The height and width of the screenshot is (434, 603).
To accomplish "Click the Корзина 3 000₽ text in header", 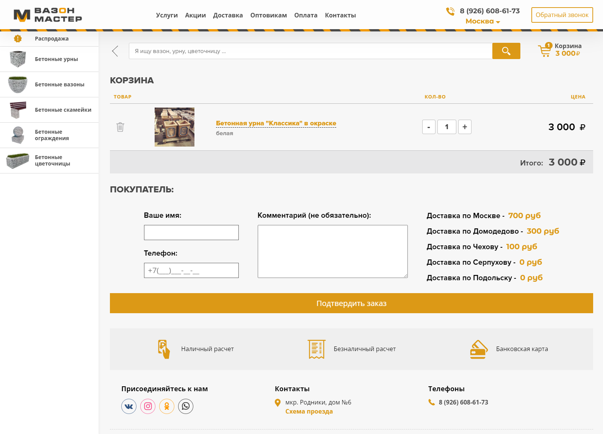I will 568,50.
